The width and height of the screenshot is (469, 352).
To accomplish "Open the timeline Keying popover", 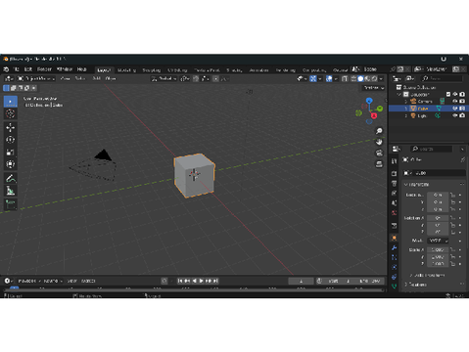I will (53, 281).
